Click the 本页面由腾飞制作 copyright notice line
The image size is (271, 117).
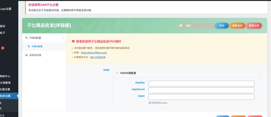point(102,48)
